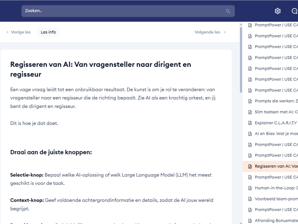
Task: Open the settings gear icon
Action: pos(278,11)
